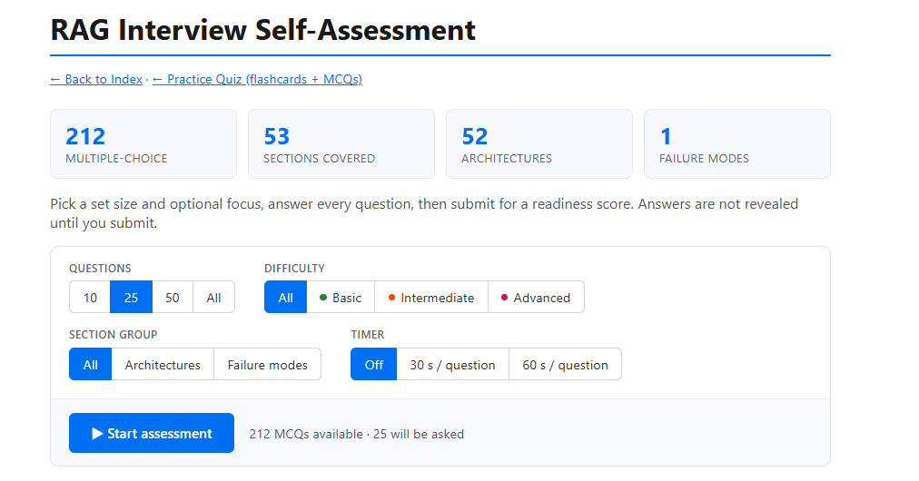This screenshot has width=919, height=481.
Task: Click '212 MCQs available · 25 will be asked' text
Action: tap(356, 434)
